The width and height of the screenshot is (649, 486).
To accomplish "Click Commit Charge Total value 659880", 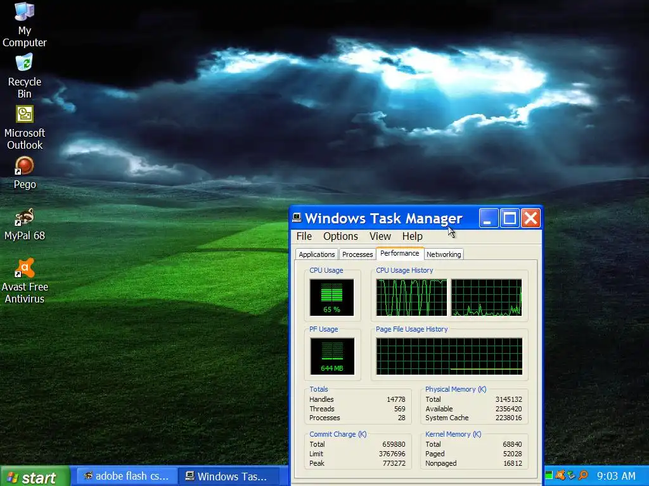I will click(394, 444).
